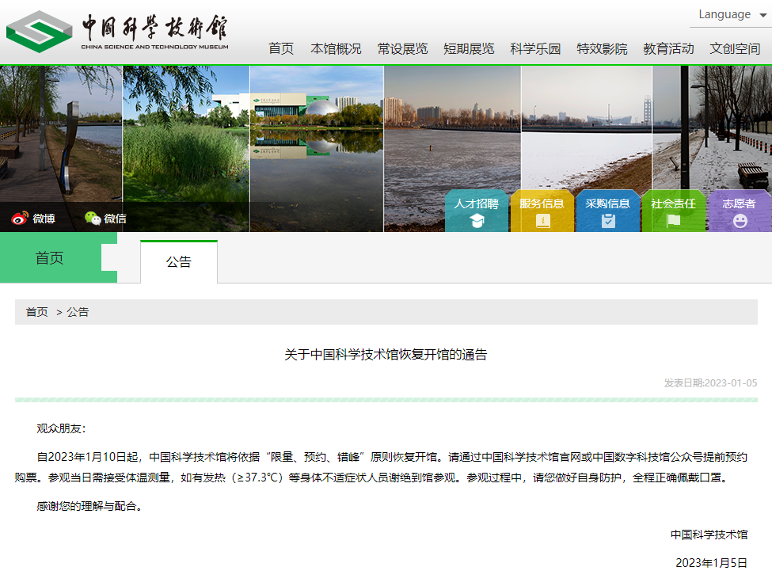Click the closing line 感谢您的理解与配合

point(89,506)
